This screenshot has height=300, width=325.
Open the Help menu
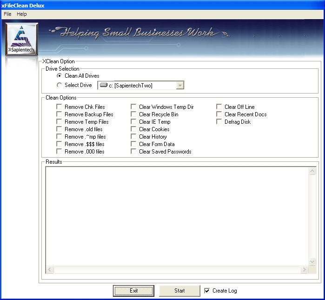[x=22, y=14]
